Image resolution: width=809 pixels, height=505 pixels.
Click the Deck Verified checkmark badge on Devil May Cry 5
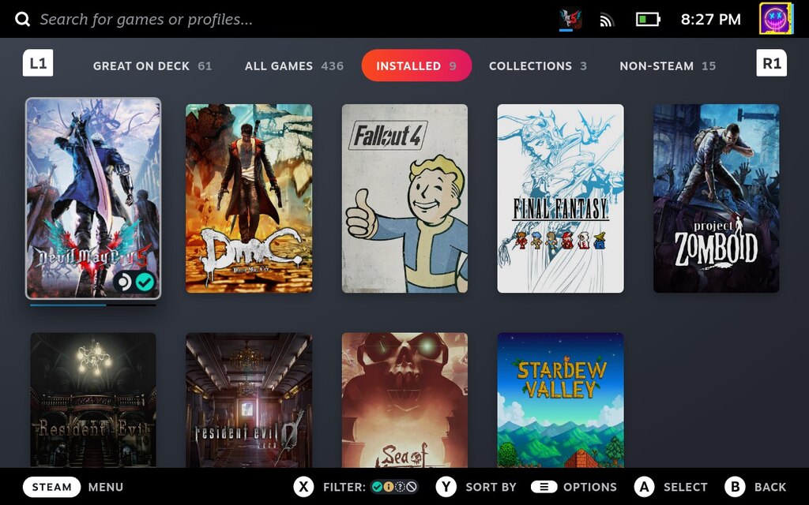click(145, 282)
